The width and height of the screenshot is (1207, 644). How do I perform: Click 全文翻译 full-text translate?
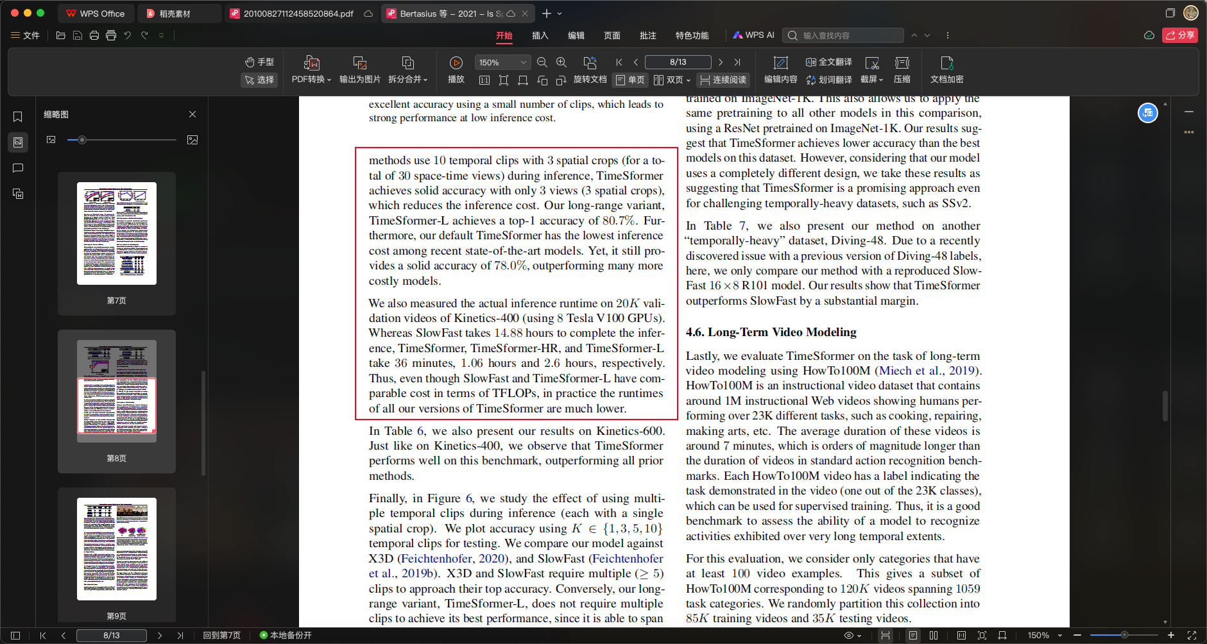pos(829,62)
